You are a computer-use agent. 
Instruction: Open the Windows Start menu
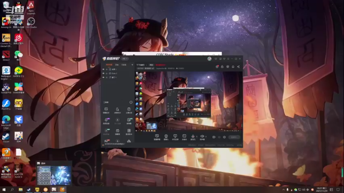pyautogui.click(x=4, y=190)
